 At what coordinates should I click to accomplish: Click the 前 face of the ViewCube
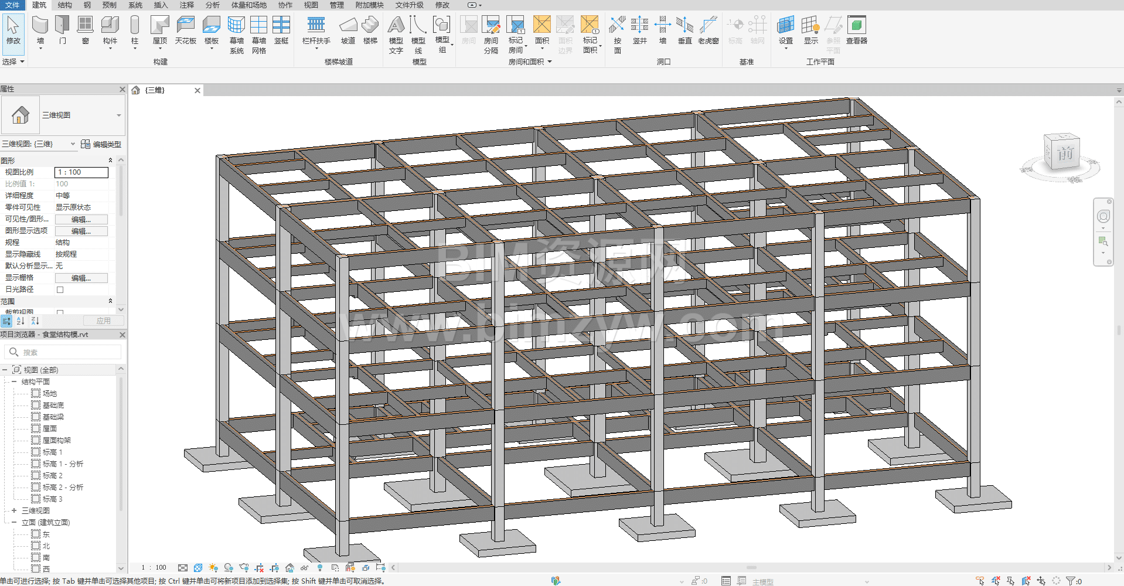point(1064,153)
